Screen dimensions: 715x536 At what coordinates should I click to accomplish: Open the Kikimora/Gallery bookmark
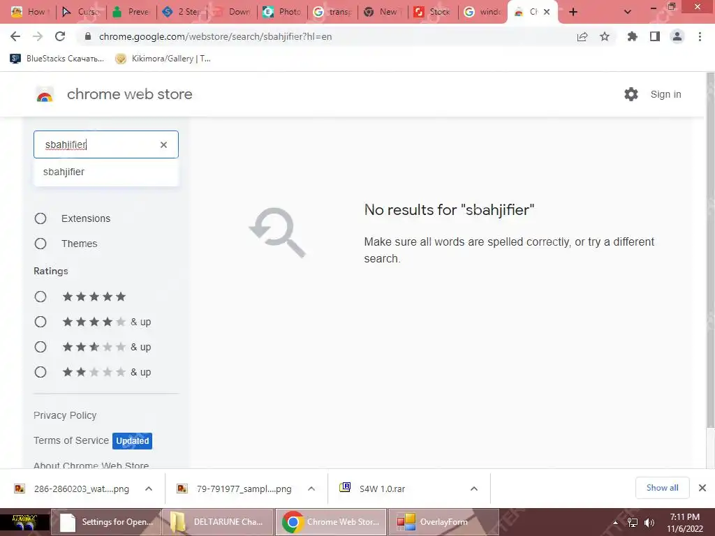(163, 59)
